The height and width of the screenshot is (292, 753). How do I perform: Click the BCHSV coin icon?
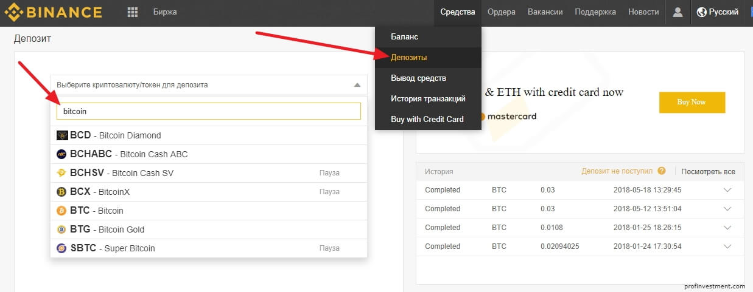point(61,173)
